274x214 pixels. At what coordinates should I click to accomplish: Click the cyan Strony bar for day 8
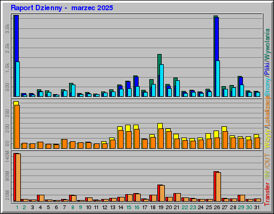tap(73, 90)
